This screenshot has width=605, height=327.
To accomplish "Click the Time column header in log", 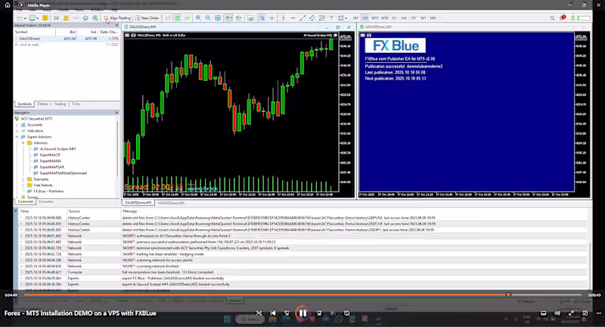I will [25, 211].
